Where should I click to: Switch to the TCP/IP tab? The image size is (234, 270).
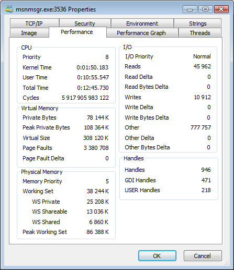(34, 24)
